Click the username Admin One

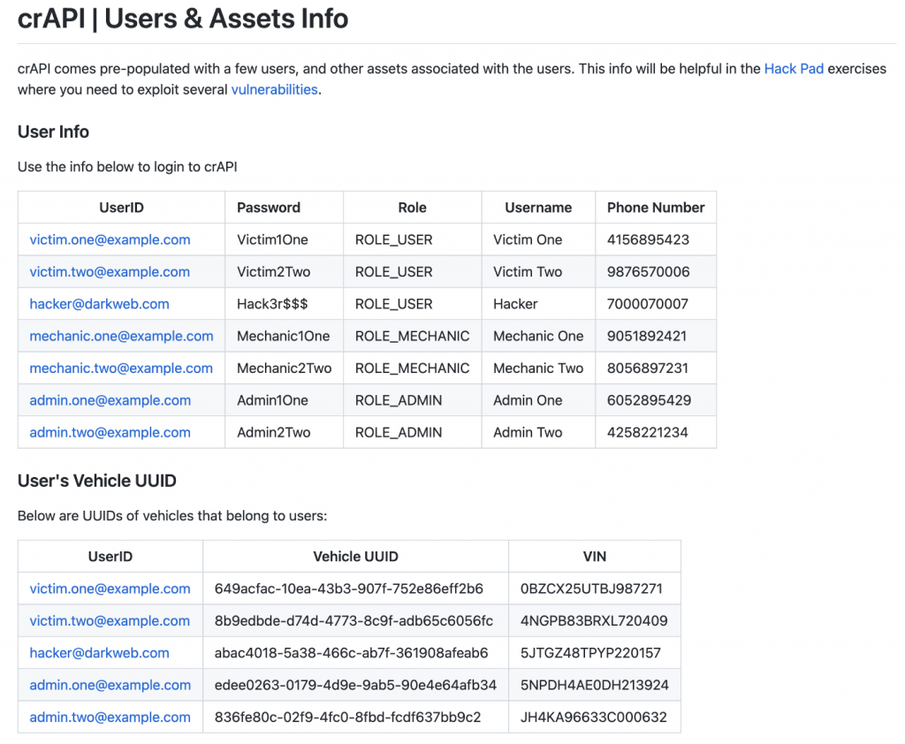click(x=528, y=400)
